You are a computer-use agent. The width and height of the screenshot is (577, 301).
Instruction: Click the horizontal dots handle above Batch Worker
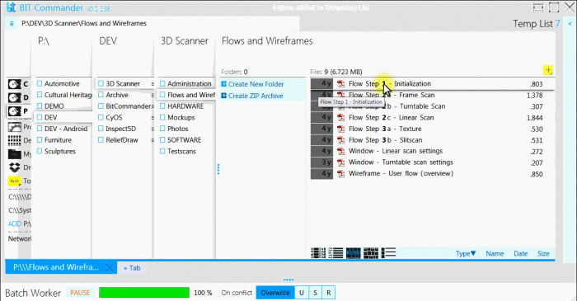(288, 280)
